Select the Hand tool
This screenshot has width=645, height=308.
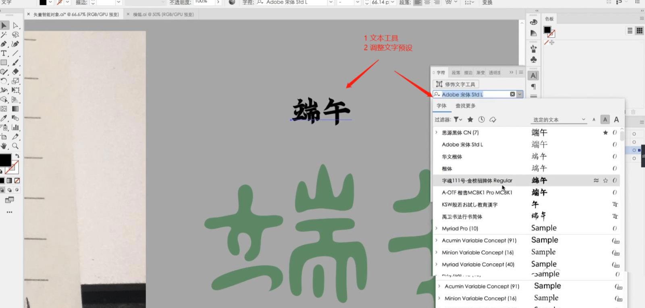pyautogui.click(x=4, y=146)
